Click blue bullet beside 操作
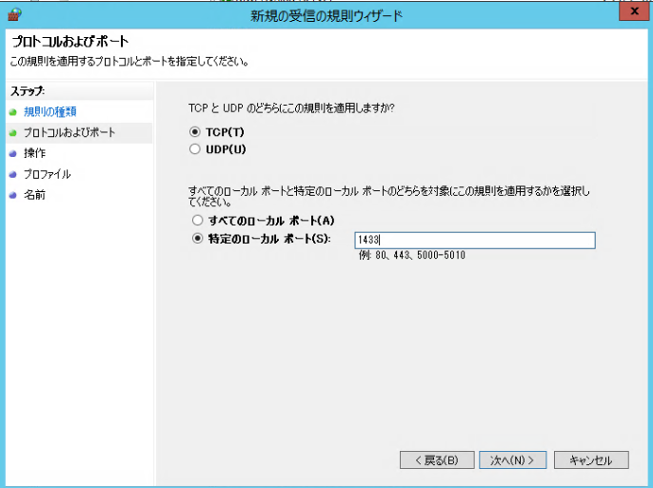 [13, 153]
